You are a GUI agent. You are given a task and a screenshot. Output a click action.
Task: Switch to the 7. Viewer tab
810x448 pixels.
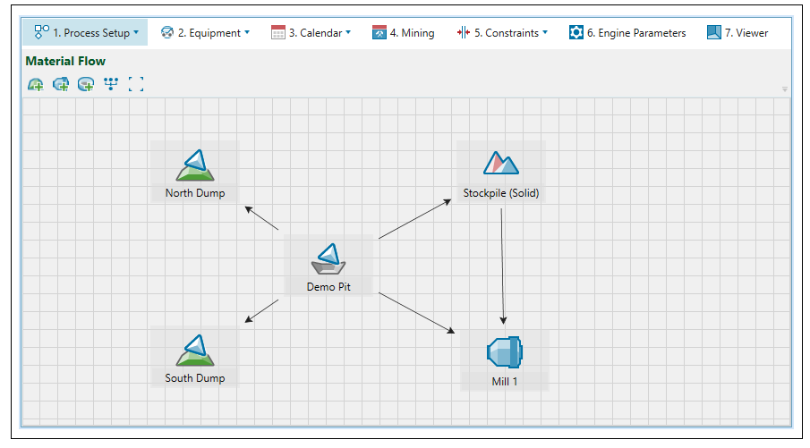pyautogui.click(x=738, y=32)
